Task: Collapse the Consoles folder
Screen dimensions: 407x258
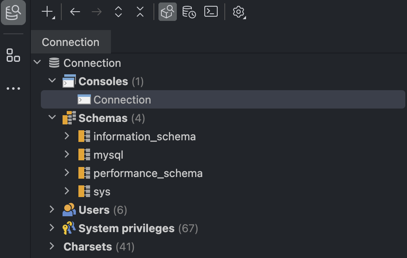Action: point(52,81)
